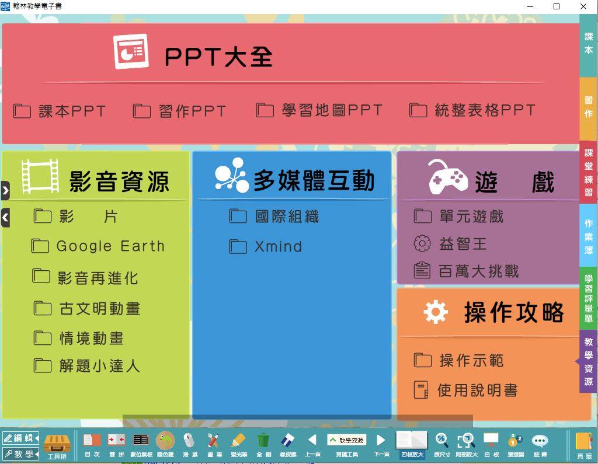Screen dimensions: 598x464
Task: Open the Xmind folder
Action: pyautogui.click(x=266, y=246)
